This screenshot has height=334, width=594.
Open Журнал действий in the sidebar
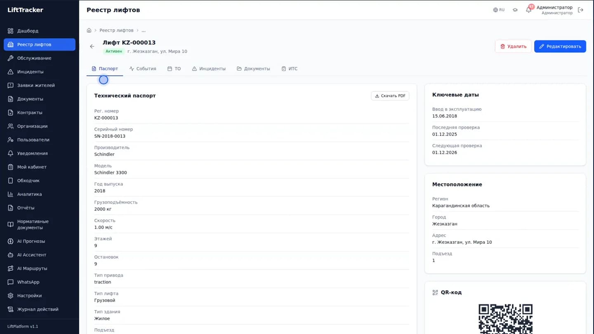(40, 309)
